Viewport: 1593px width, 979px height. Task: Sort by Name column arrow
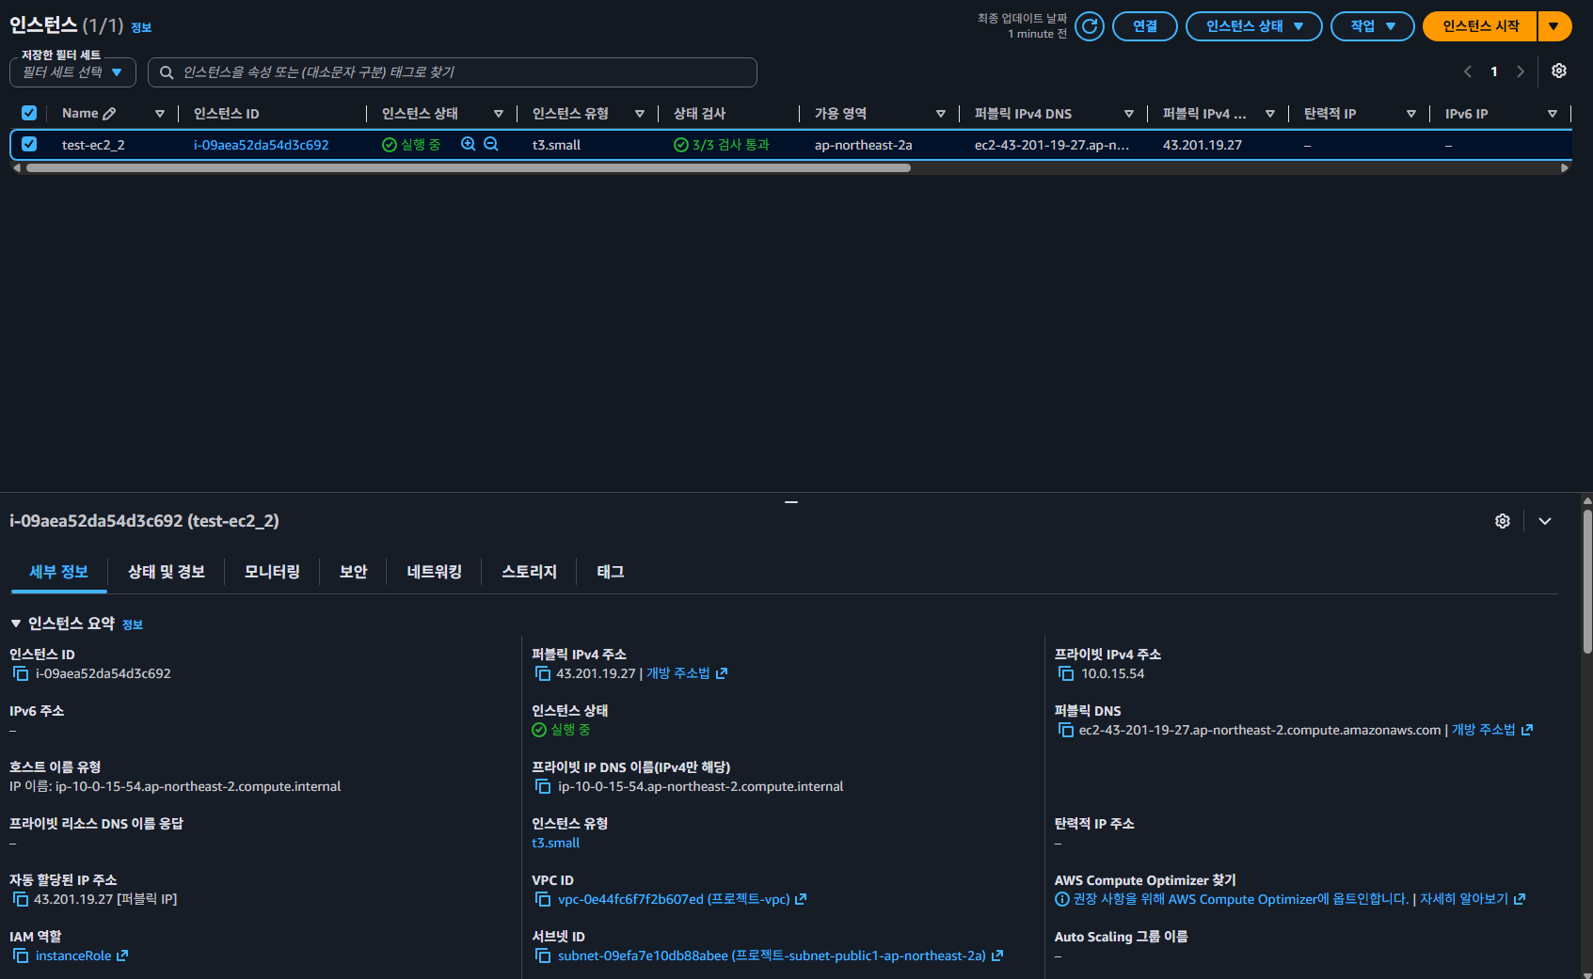click(160, 114)
